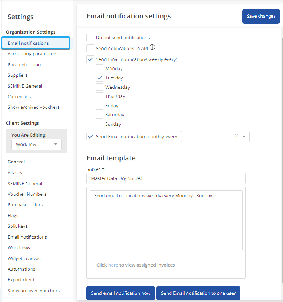Click the Save changes button
Image resolution: width=283 pixels, height=302 pixels.
pyautogui.click(x=261, y=16)
